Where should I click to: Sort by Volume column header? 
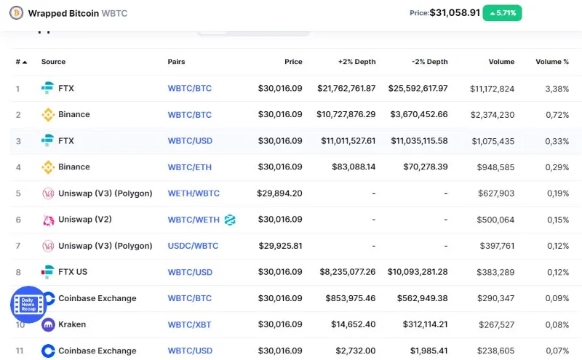click(501, 62)
